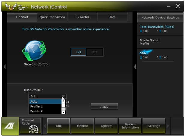Switch to the Info tab

pos(112,17)
